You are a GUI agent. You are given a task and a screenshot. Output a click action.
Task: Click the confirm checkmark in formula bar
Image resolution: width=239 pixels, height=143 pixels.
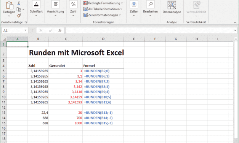[50, 30]
